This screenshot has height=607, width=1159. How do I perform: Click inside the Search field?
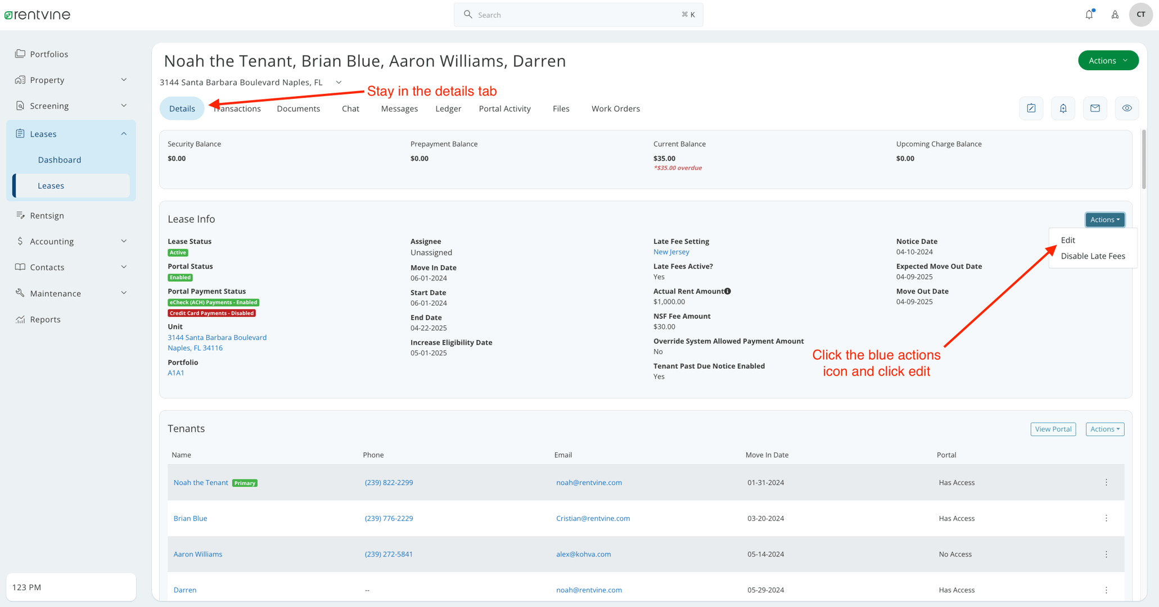click(578, 14)
